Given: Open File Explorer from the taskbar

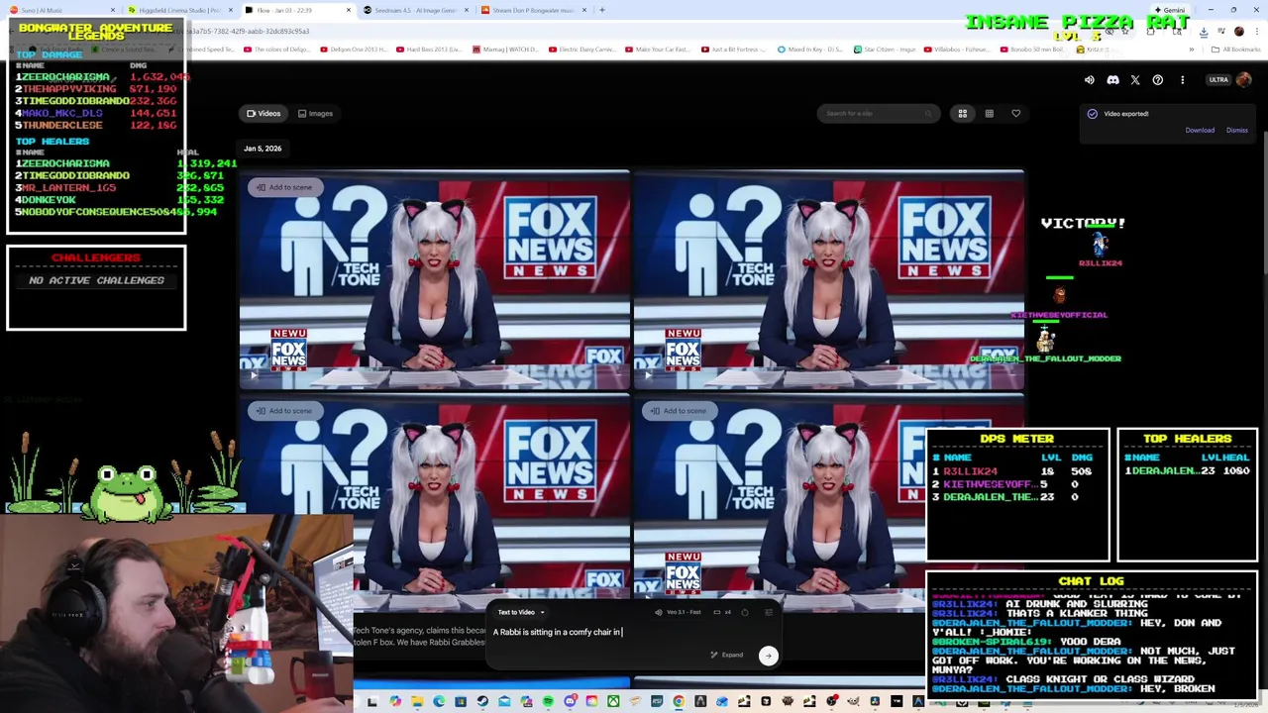Looking at the screenshot, I should click(x=417, y=702).
